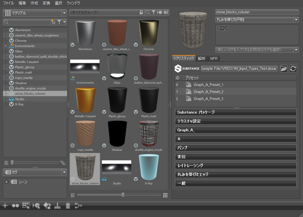The image size is (303, 217).
Task: Open the マテリアル dropdown at the top left
Action: (x=35, y=13)
